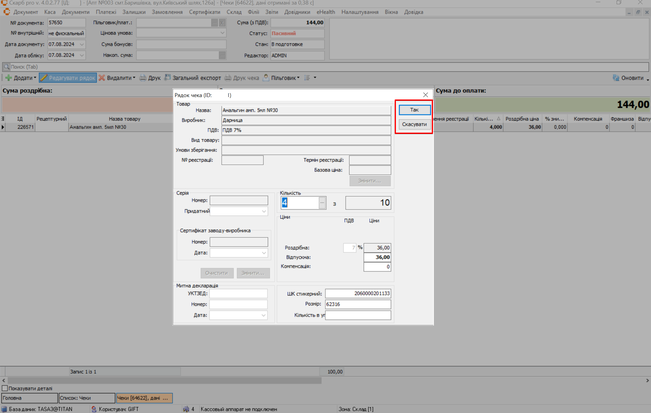
Task: Click the Кількість ellipsis button
Action: [x=322, y=203]
